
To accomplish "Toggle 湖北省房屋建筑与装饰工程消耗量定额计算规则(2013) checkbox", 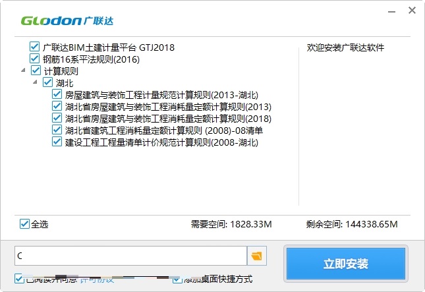I will [57, 107].
